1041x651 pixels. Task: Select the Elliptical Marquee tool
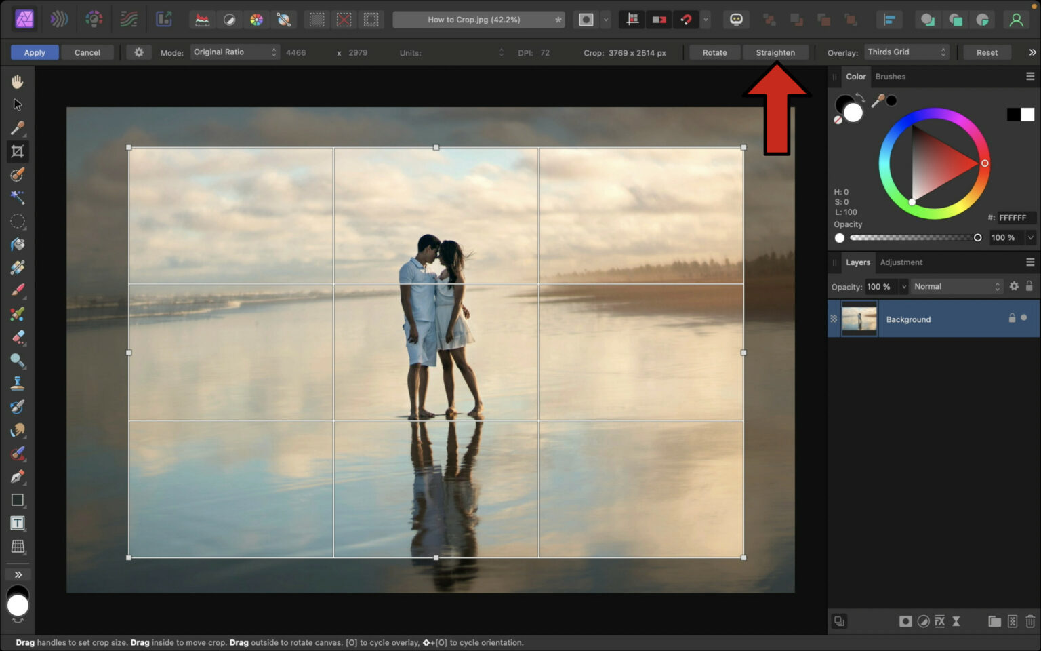coord(18,221)
